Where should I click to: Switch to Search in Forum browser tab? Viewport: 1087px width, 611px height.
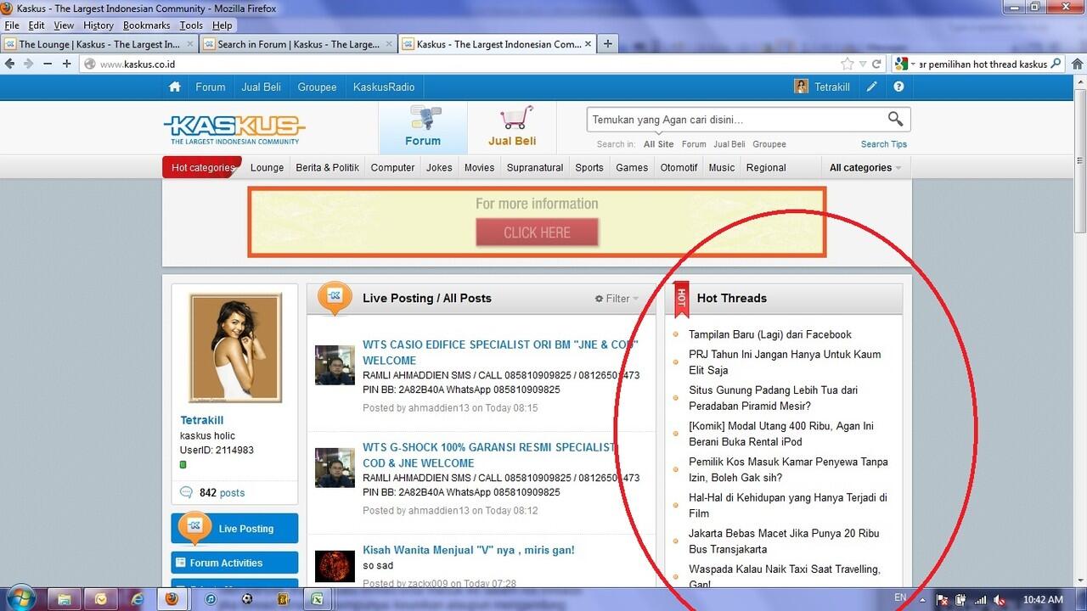tap(297, 44)
